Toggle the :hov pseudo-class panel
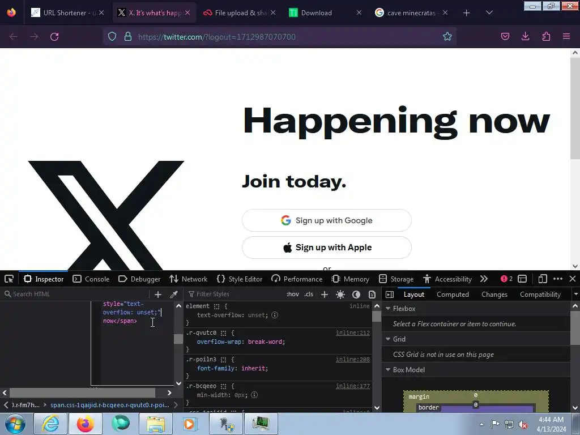The width and height of the screenshot is (580, 435). [293, 294]
